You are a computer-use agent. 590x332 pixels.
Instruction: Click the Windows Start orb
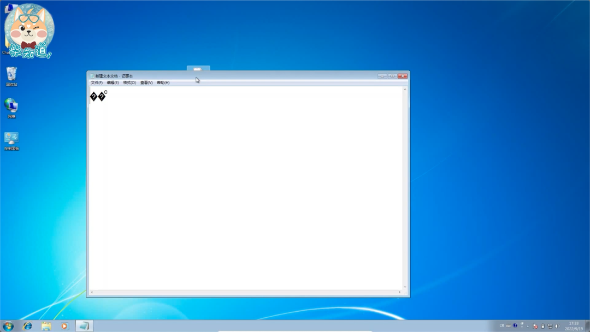(8, 326)
